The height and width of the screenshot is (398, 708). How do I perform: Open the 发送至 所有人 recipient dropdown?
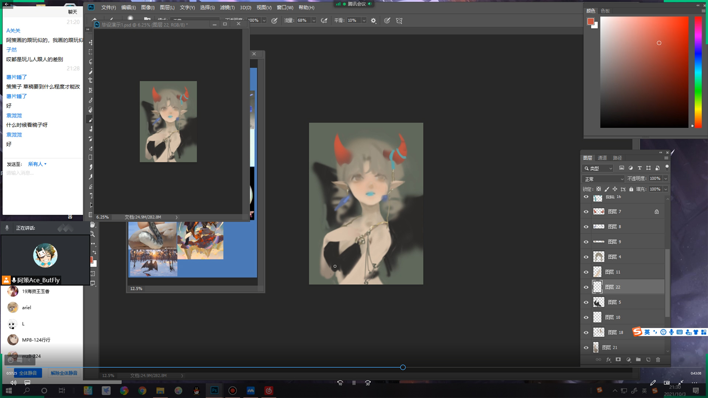coord(37,164)
